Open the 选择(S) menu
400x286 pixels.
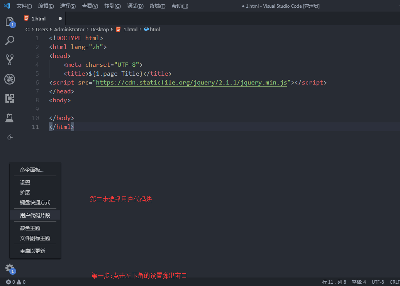click(x=68, y=6)
